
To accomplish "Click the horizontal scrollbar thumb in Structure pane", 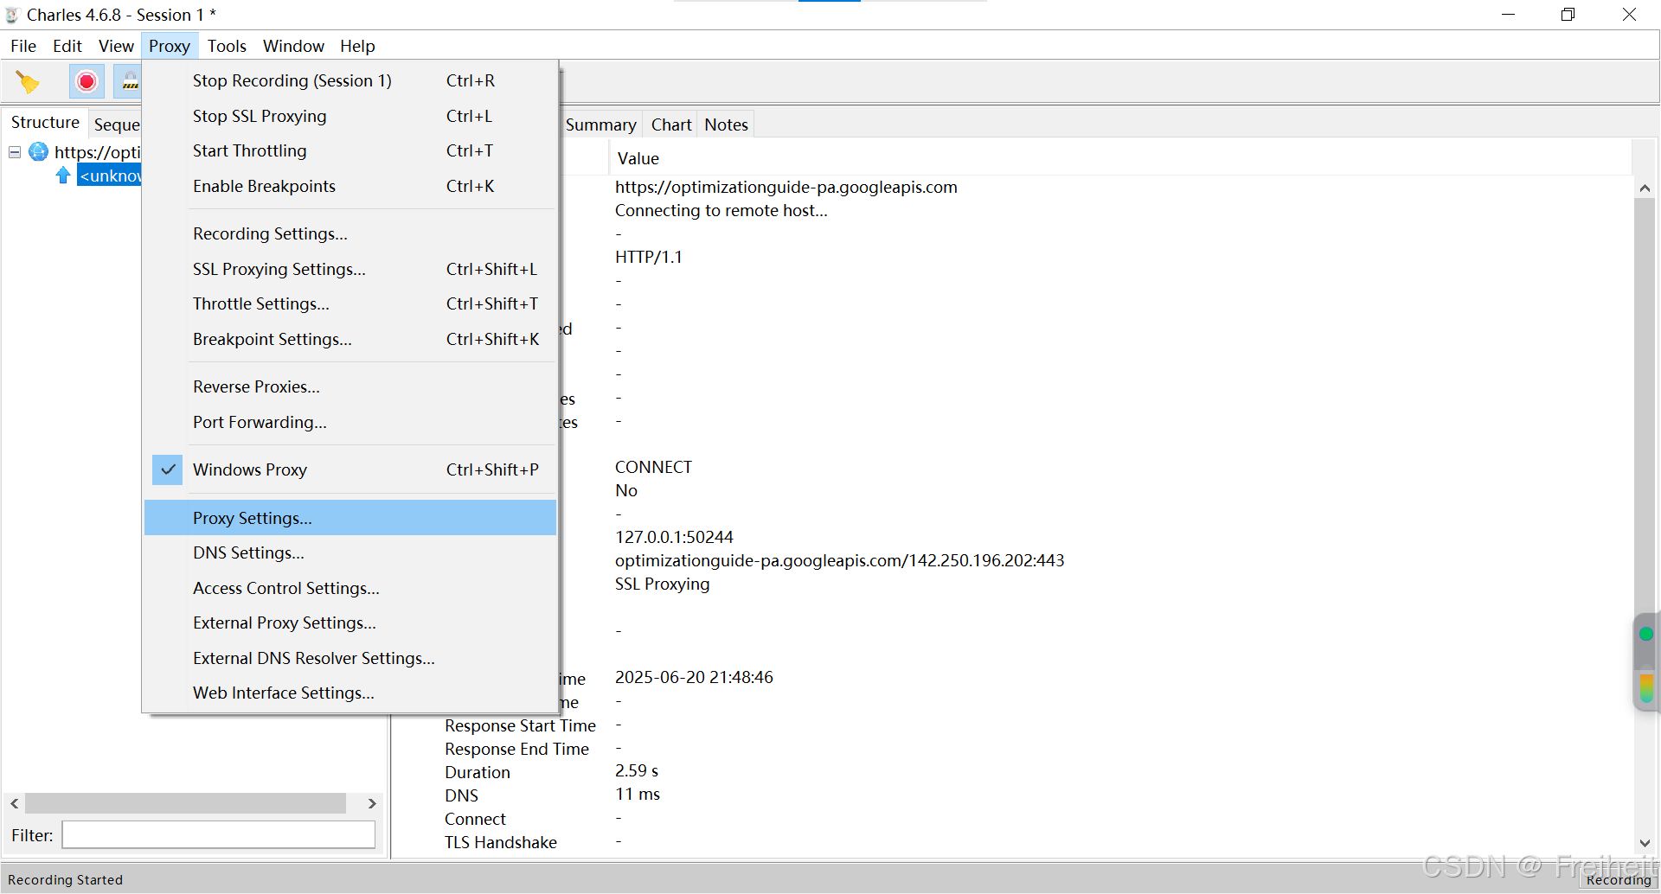I will point(185,803).
